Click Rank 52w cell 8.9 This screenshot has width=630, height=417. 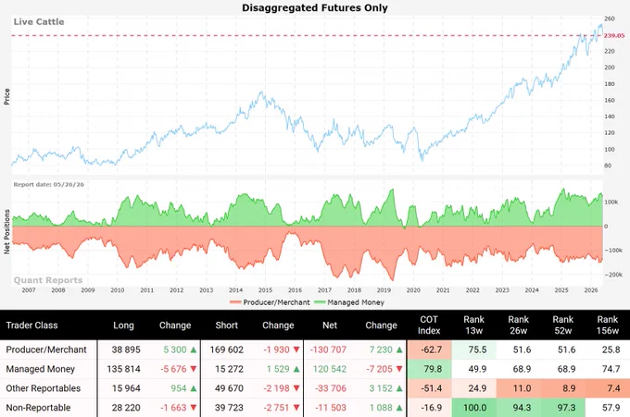click(x=563, y=388)
